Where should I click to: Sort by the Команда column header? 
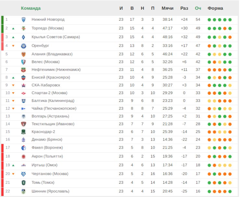coord(31,8)
